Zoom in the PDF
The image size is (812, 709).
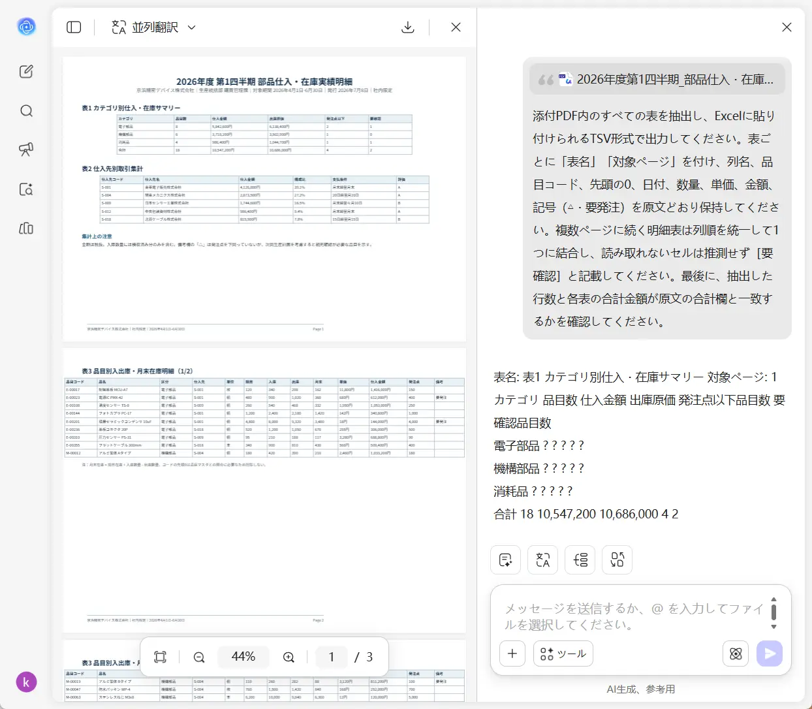[289, 657]
